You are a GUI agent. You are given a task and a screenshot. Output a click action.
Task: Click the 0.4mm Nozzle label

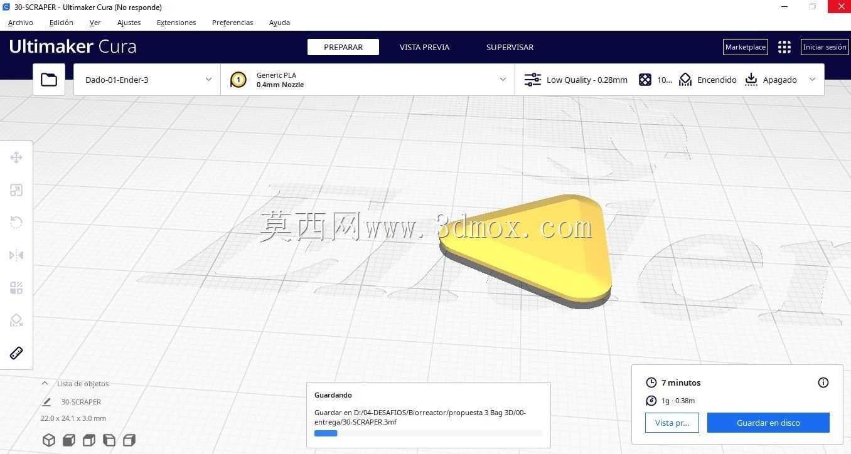pyautogui.click(x=280, y=85)
